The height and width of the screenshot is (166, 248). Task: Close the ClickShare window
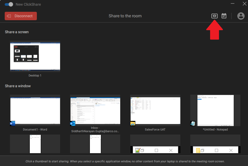coord(244,4)
